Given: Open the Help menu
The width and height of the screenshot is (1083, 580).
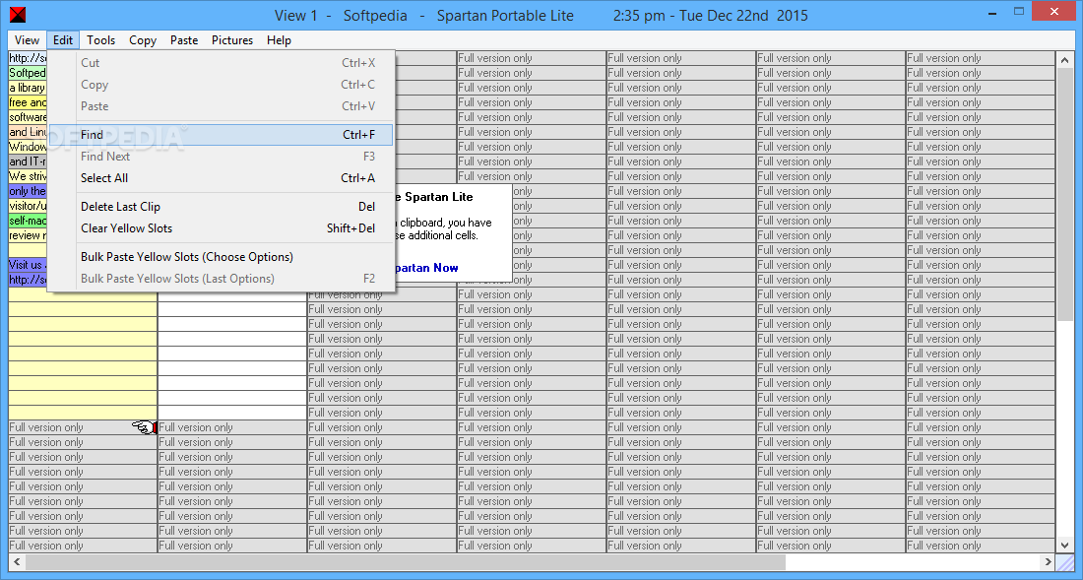Looking at the screenshot, I should [x=279, y=40].
